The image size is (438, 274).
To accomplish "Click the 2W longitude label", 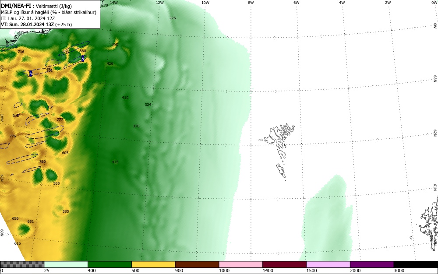I will point(388,3).
